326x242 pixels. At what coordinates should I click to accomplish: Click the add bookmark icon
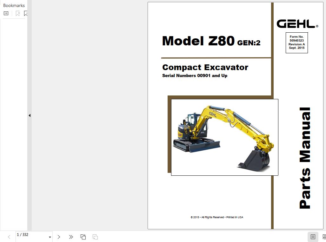click(26, 13)
